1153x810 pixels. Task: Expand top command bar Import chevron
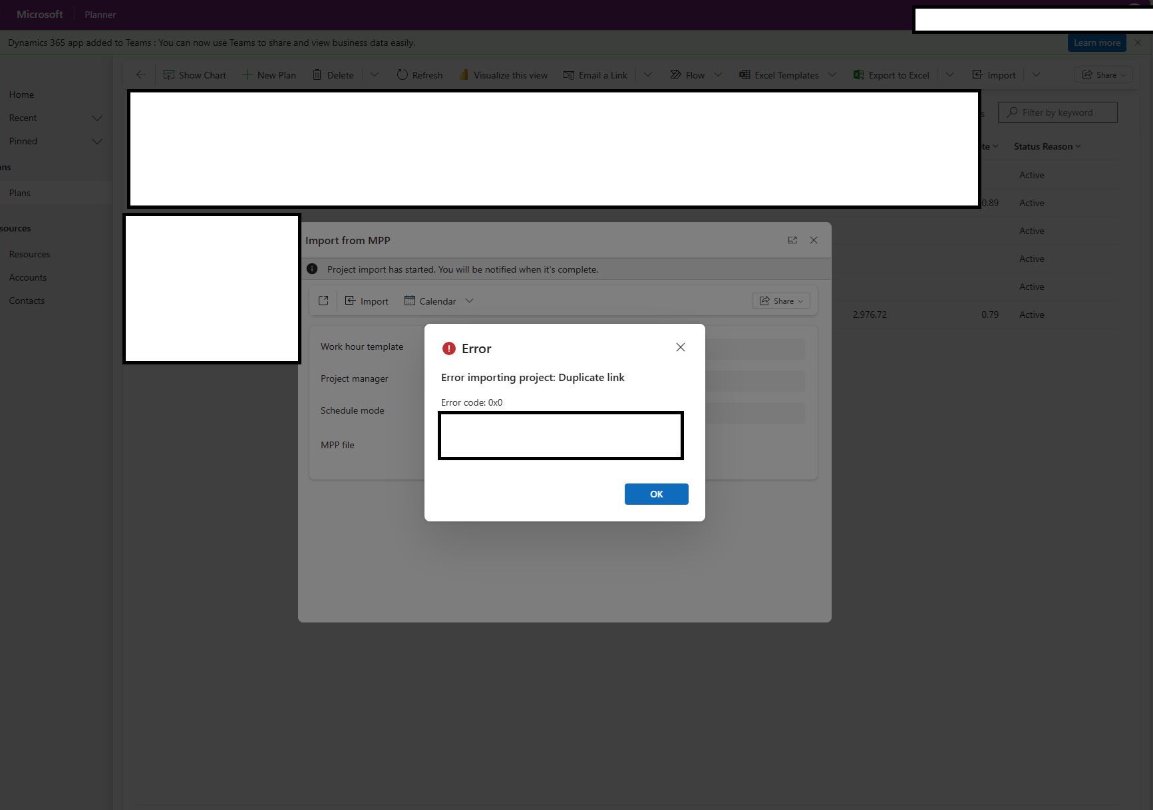(x=1036, y=74)
